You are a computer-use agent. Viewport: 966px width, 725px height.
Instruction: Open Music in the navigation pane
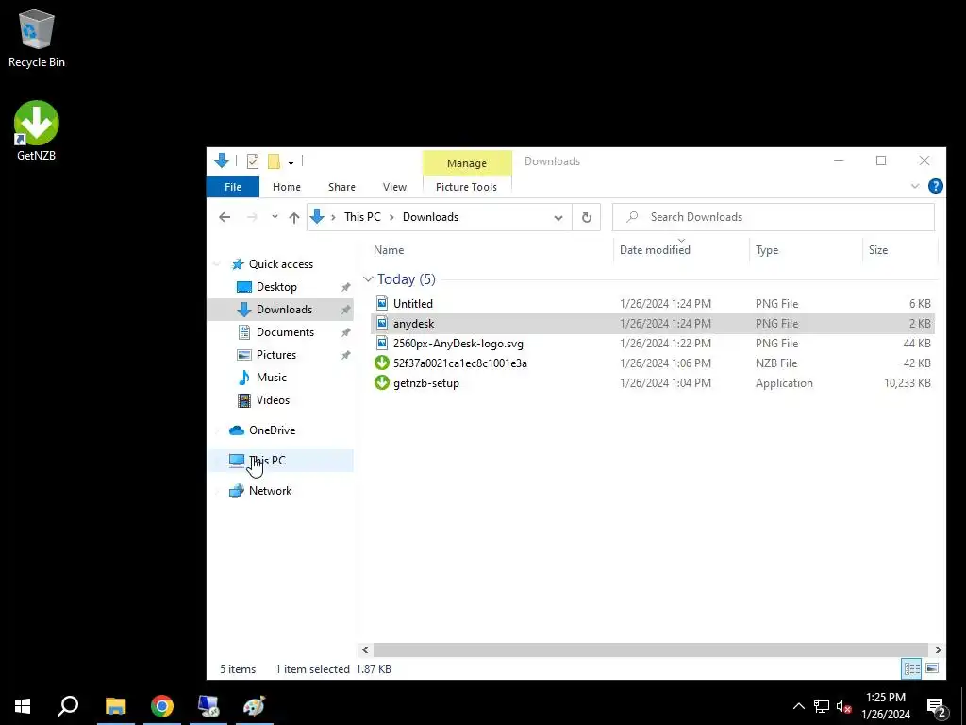(271, 378)
